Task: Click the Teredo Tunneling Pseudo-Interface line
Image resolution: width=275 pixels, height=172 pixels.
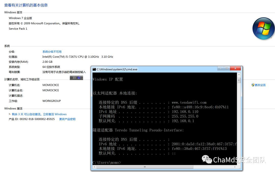Action: coord(138,130)
